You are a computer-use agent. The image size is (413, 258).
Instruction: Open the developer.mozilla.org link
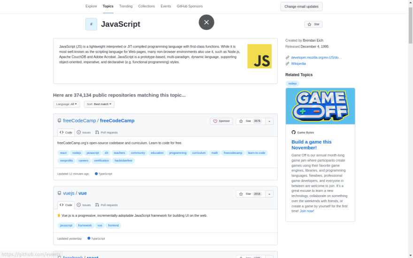pyautogui.click(x=316, y=57)
